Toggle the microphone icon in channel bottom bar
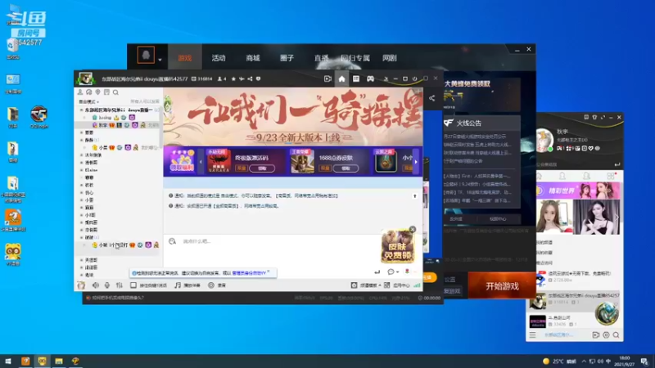The width and height of the screenshot is (655, 368). coord(107,285)
